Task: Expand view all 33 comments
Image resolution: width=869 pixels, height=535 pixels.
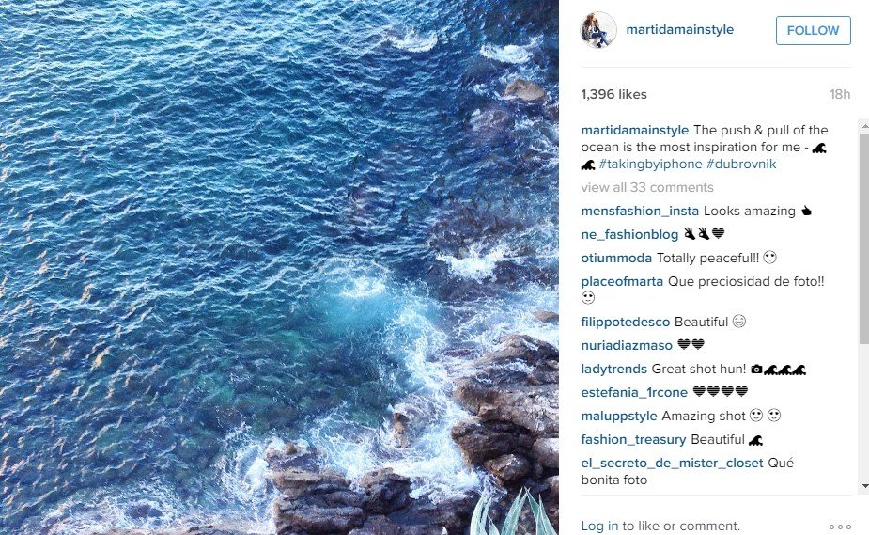Action: tap(646, 187)
